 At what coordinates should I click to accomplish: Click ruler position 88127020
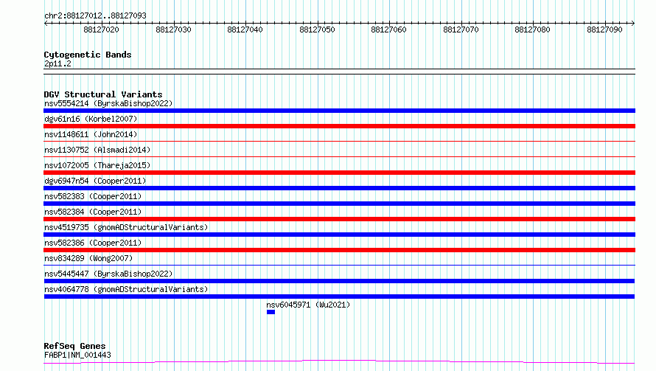click(101, 30)
